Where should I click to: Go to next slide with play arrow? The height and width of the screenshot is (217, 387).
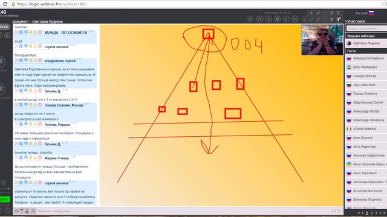coord(286,19)
